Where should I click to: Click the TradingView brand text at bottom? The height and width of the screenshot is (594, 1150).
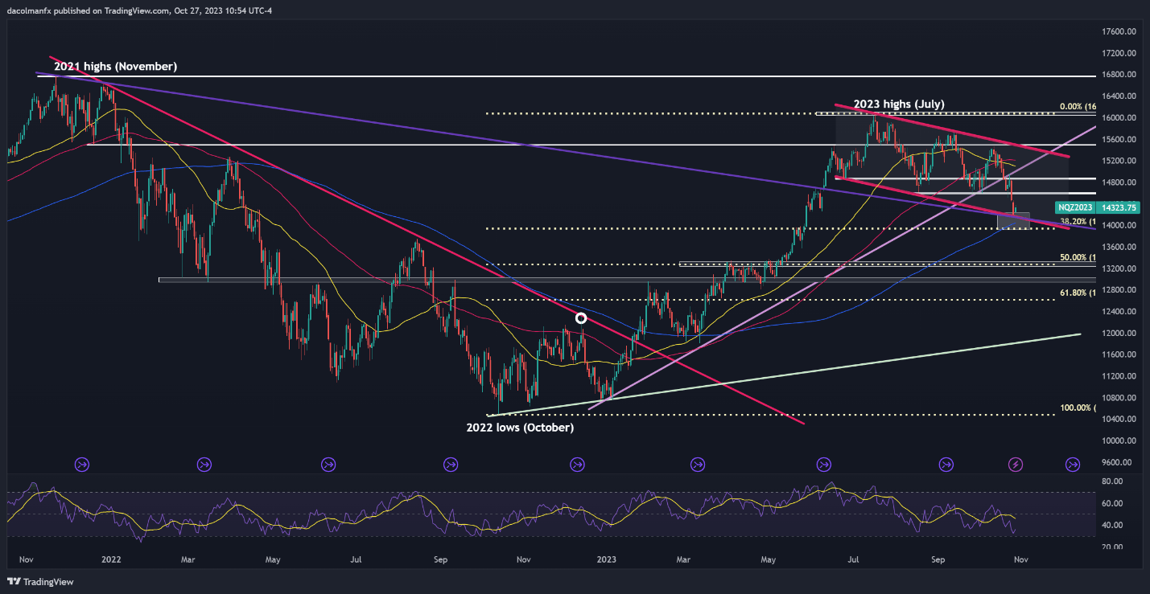(x=47, y=582)
